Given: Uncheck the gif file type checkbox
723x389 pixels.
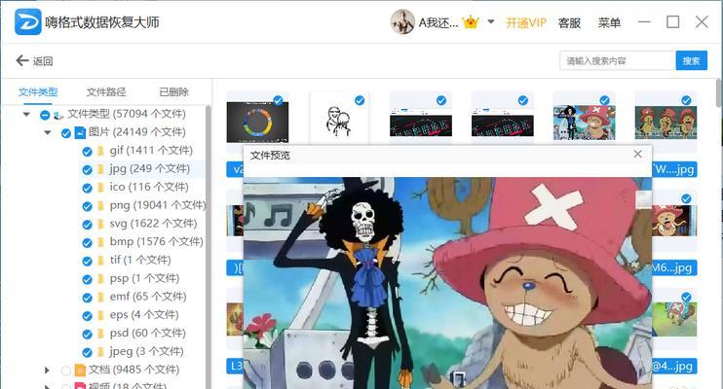Looking at the screenshot, I should coord(87,152).
